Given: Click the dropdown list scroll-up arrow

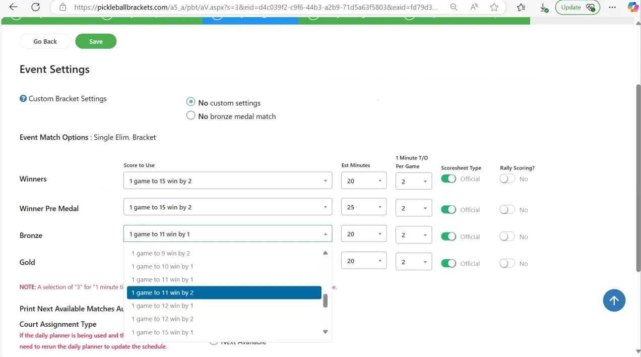Looking at the screenshot, I should [325, 253].
